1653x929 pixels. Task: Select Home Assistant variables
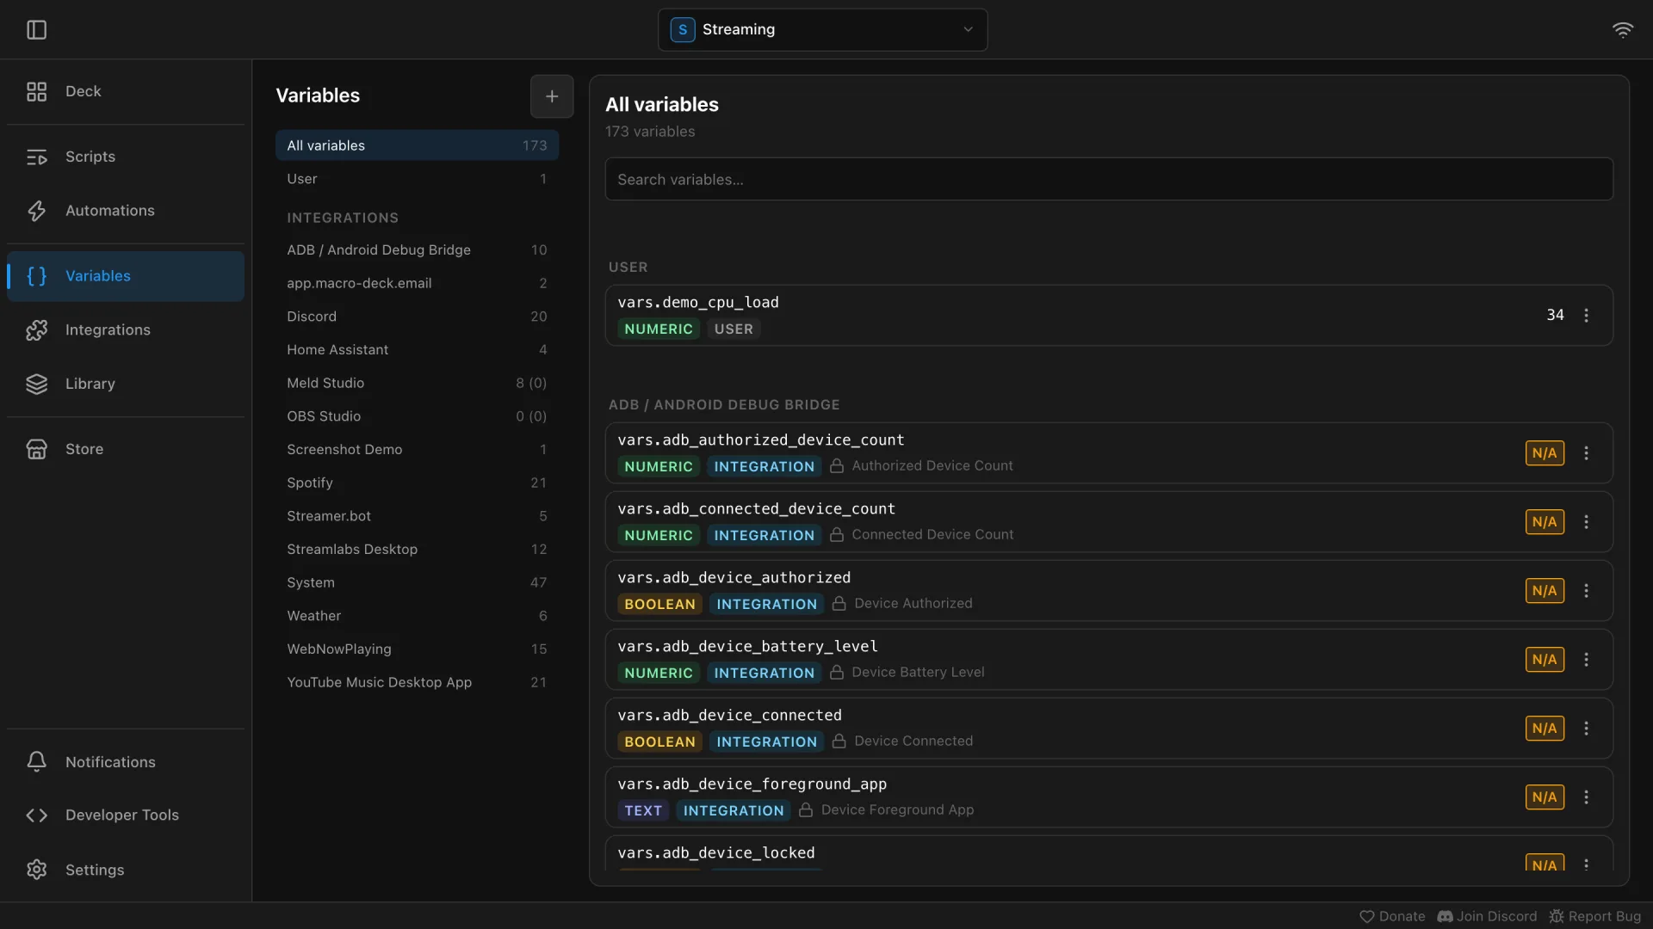click(x=417, y=350)
